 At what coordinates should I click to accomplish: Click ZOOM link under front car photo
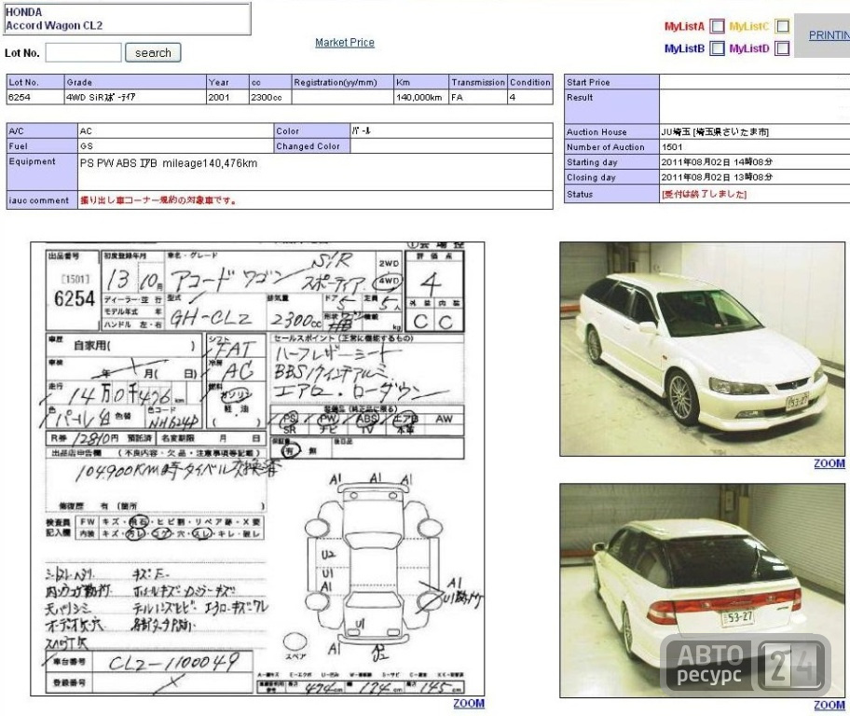click(x=829, y=463)
